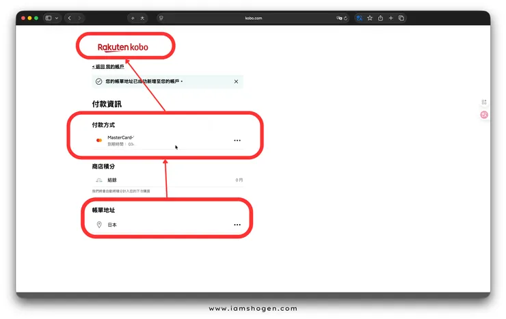The width and height of the screenshot is (506, 319).
Task: Click the 付款方式 section heading
Action: pos(103,125)
